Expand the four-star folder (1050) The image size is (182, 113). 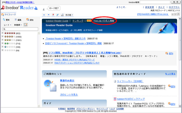click(x=2, y=37)
